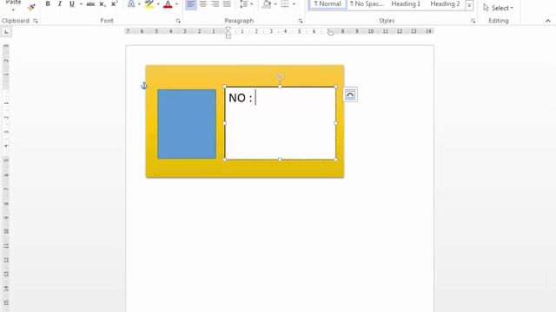Expand the Styles gallery more arrow
Viewport: 556px width, 312px height.
click(x=469, y=5)
